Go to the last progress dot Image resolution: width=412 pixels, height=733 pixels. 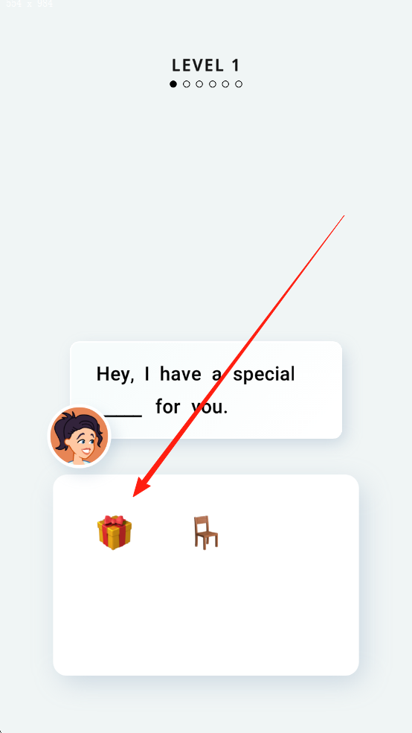tap(239, 84)
